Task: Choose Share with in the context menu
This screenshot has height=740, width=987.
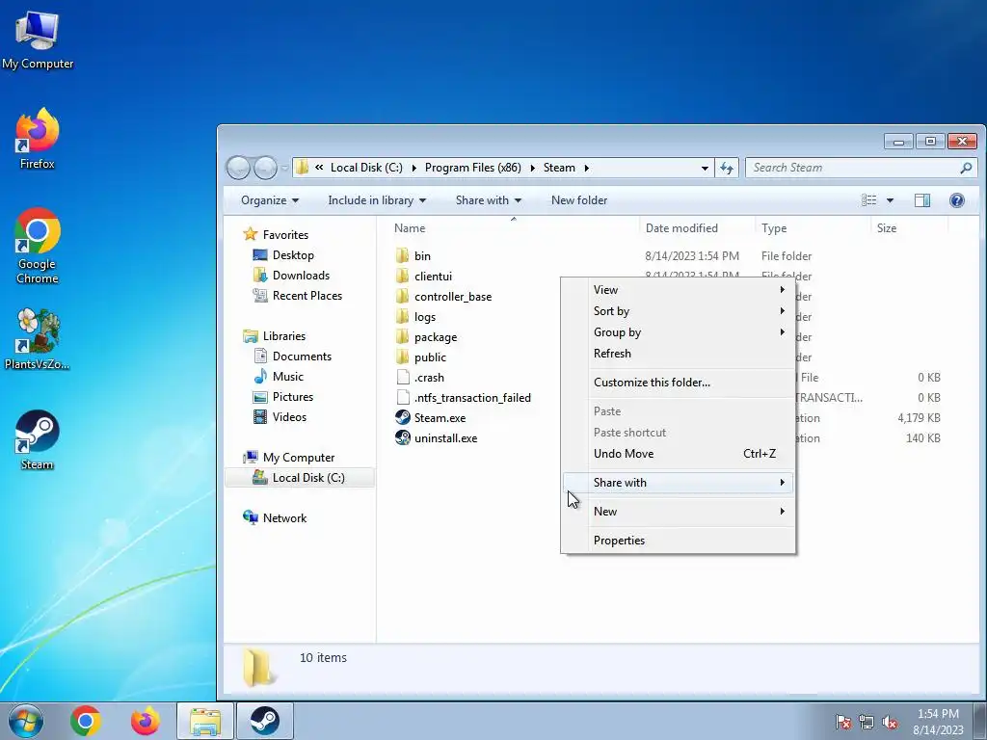Action: tap(678, 483)
